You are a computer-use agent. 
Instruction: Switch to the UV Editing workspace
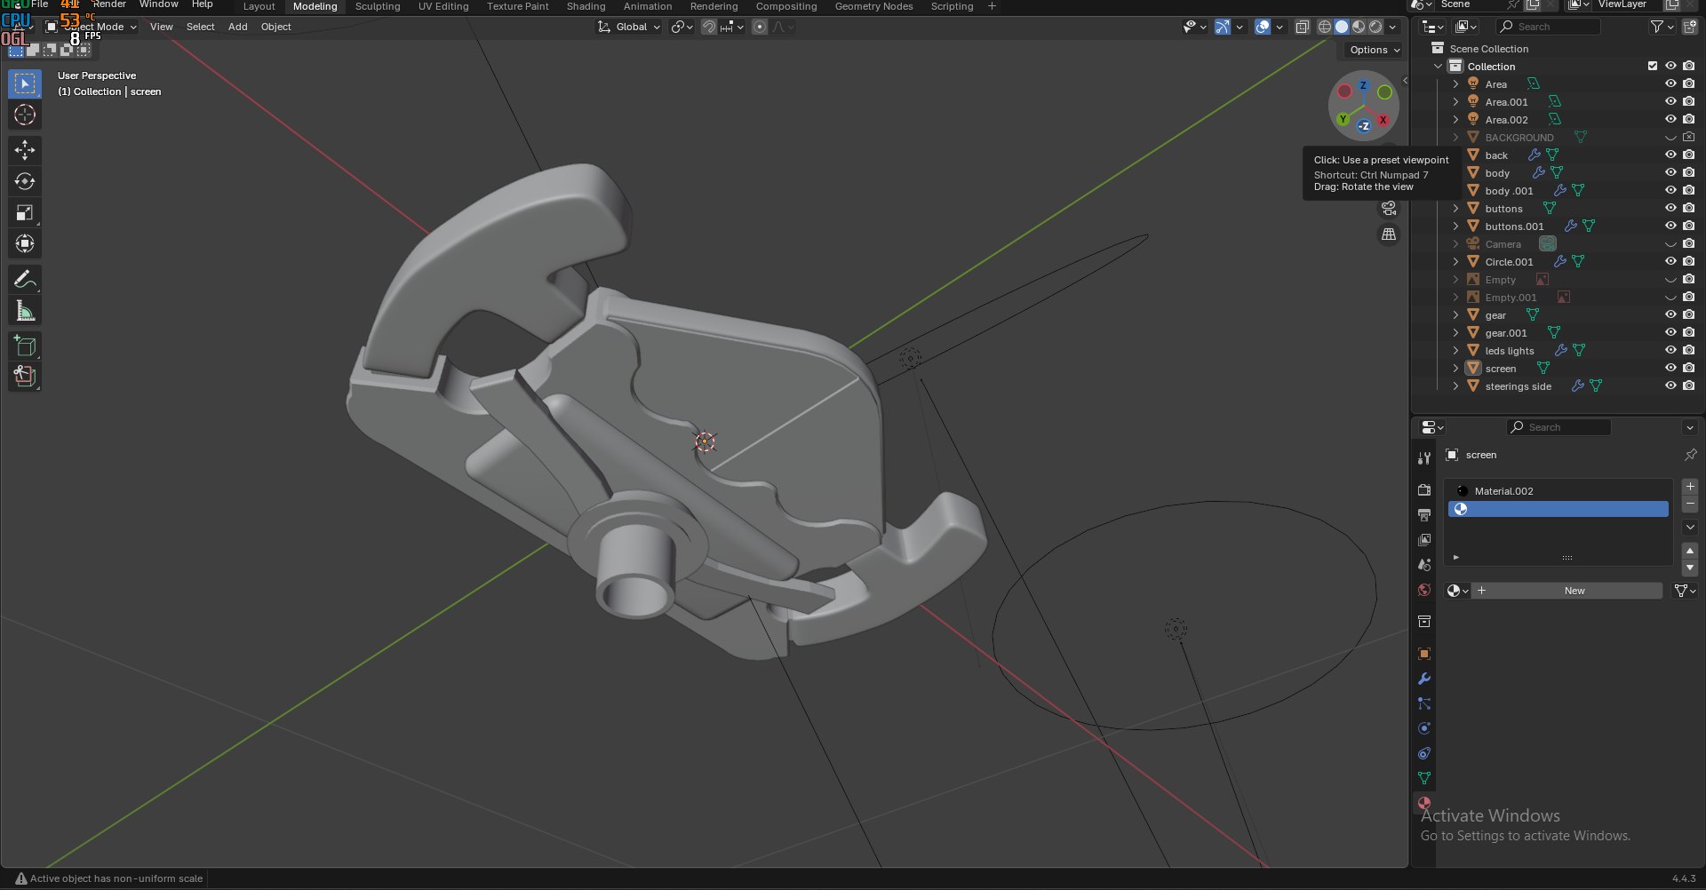coord(443,6)
